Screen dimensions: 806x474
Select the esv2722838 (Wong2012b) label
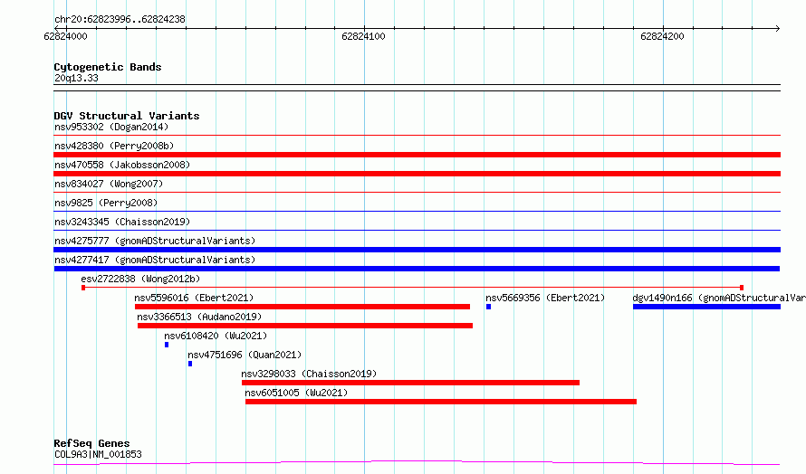pos(140,279)
